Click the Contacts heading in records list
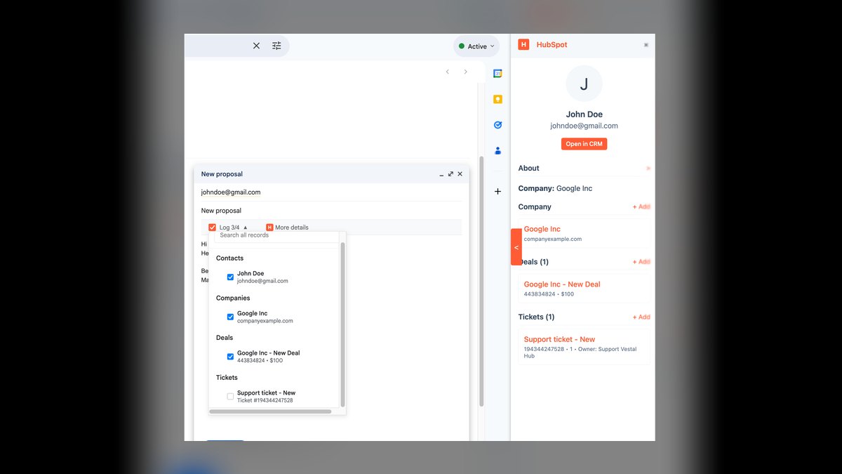 (x=229, y=258)
